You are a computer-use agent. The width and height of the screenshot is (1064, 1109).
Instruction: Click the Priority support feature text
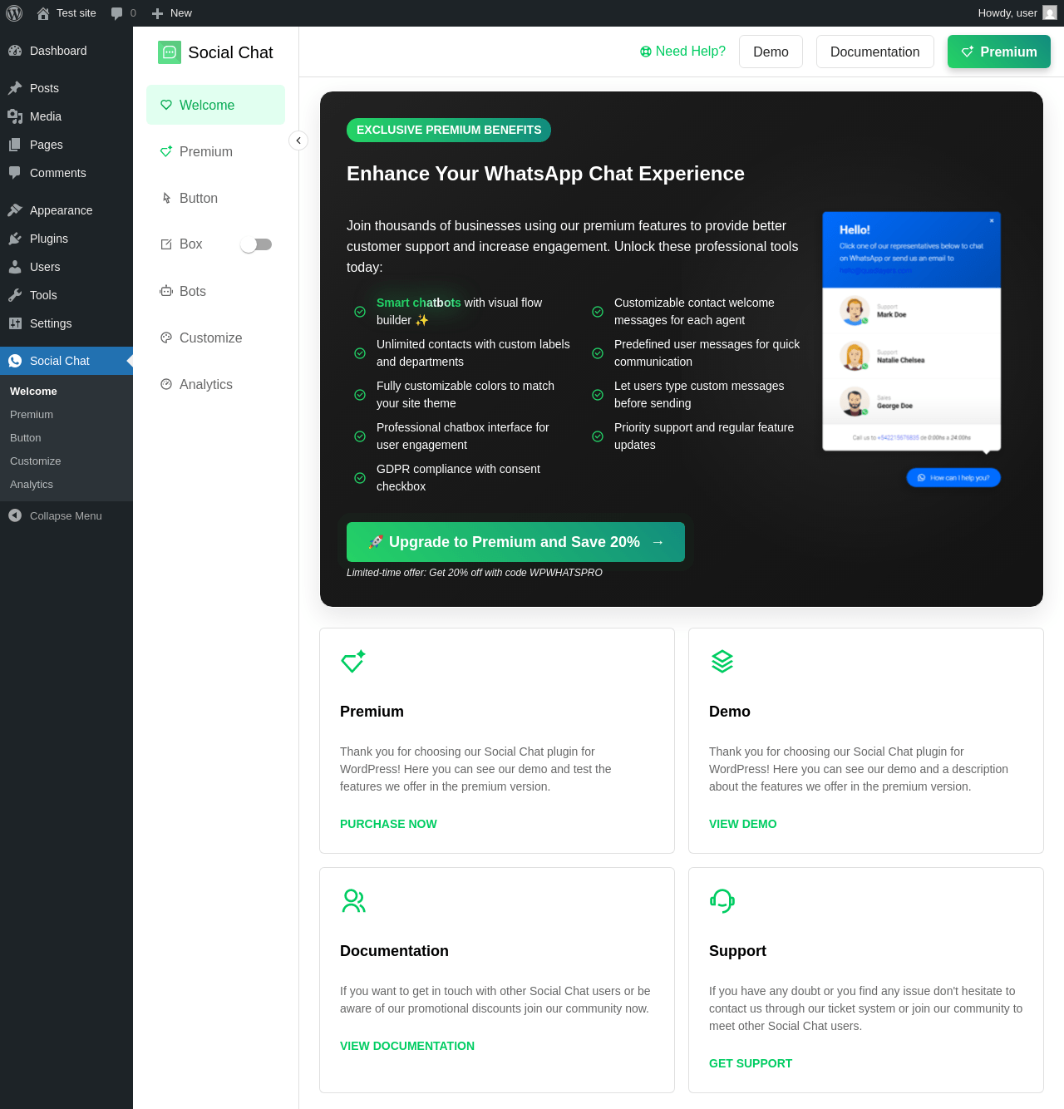(704, 436)
